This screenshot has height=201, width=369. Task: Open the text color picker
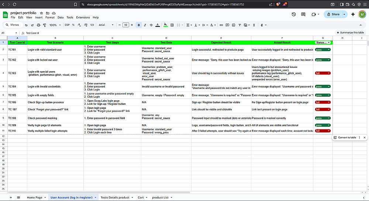pyautogui.click(x=158, y=25)
